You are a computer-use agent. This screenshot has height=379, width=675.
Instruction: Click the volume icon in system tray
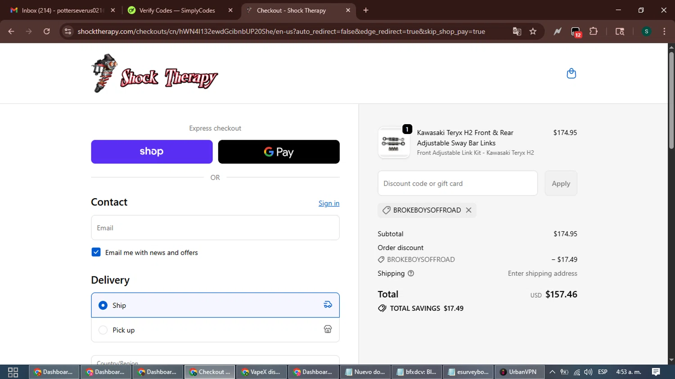tap(588, 372)
